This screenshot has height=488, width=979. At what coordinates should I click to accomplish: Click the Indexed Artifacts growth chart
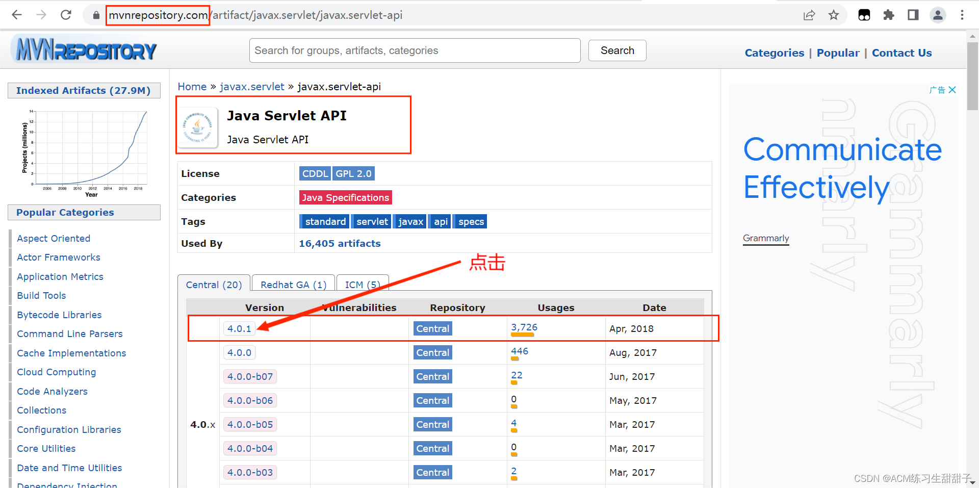[x=85, y=152]
